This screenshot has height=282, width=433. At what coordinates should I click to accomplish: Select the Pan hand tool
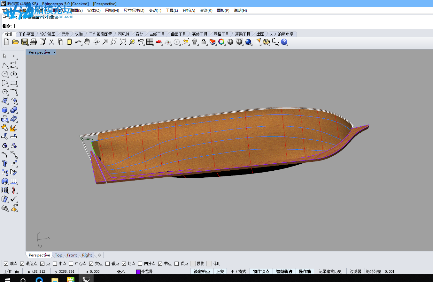click(87, 42)
